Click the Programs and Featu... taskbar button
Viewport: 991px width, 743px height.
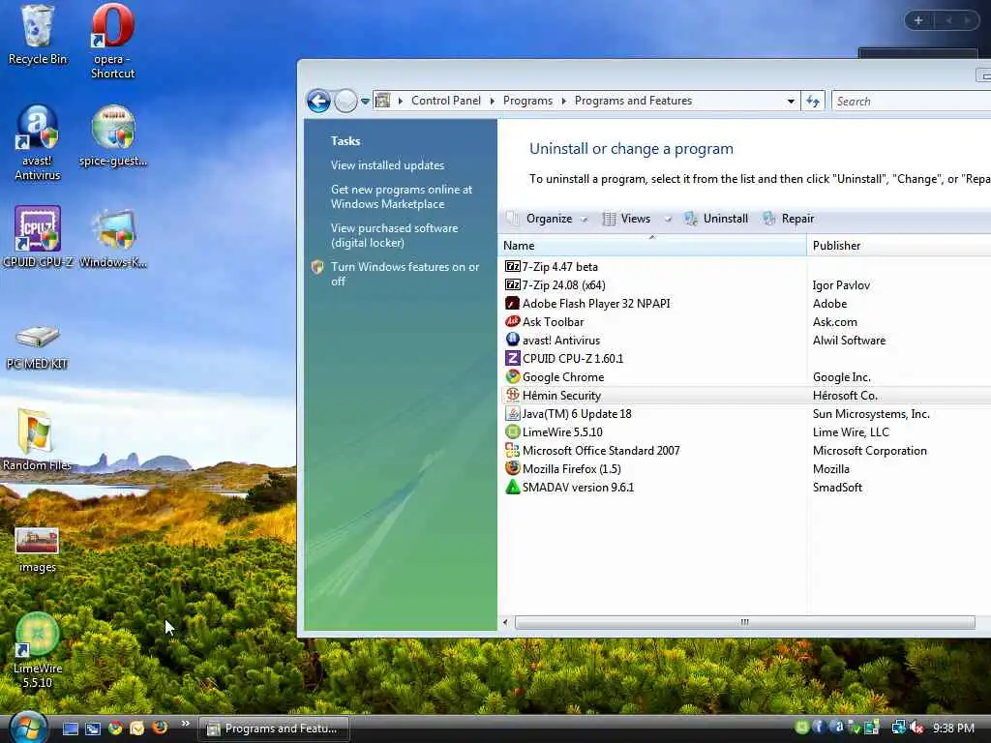click(274, 728)
